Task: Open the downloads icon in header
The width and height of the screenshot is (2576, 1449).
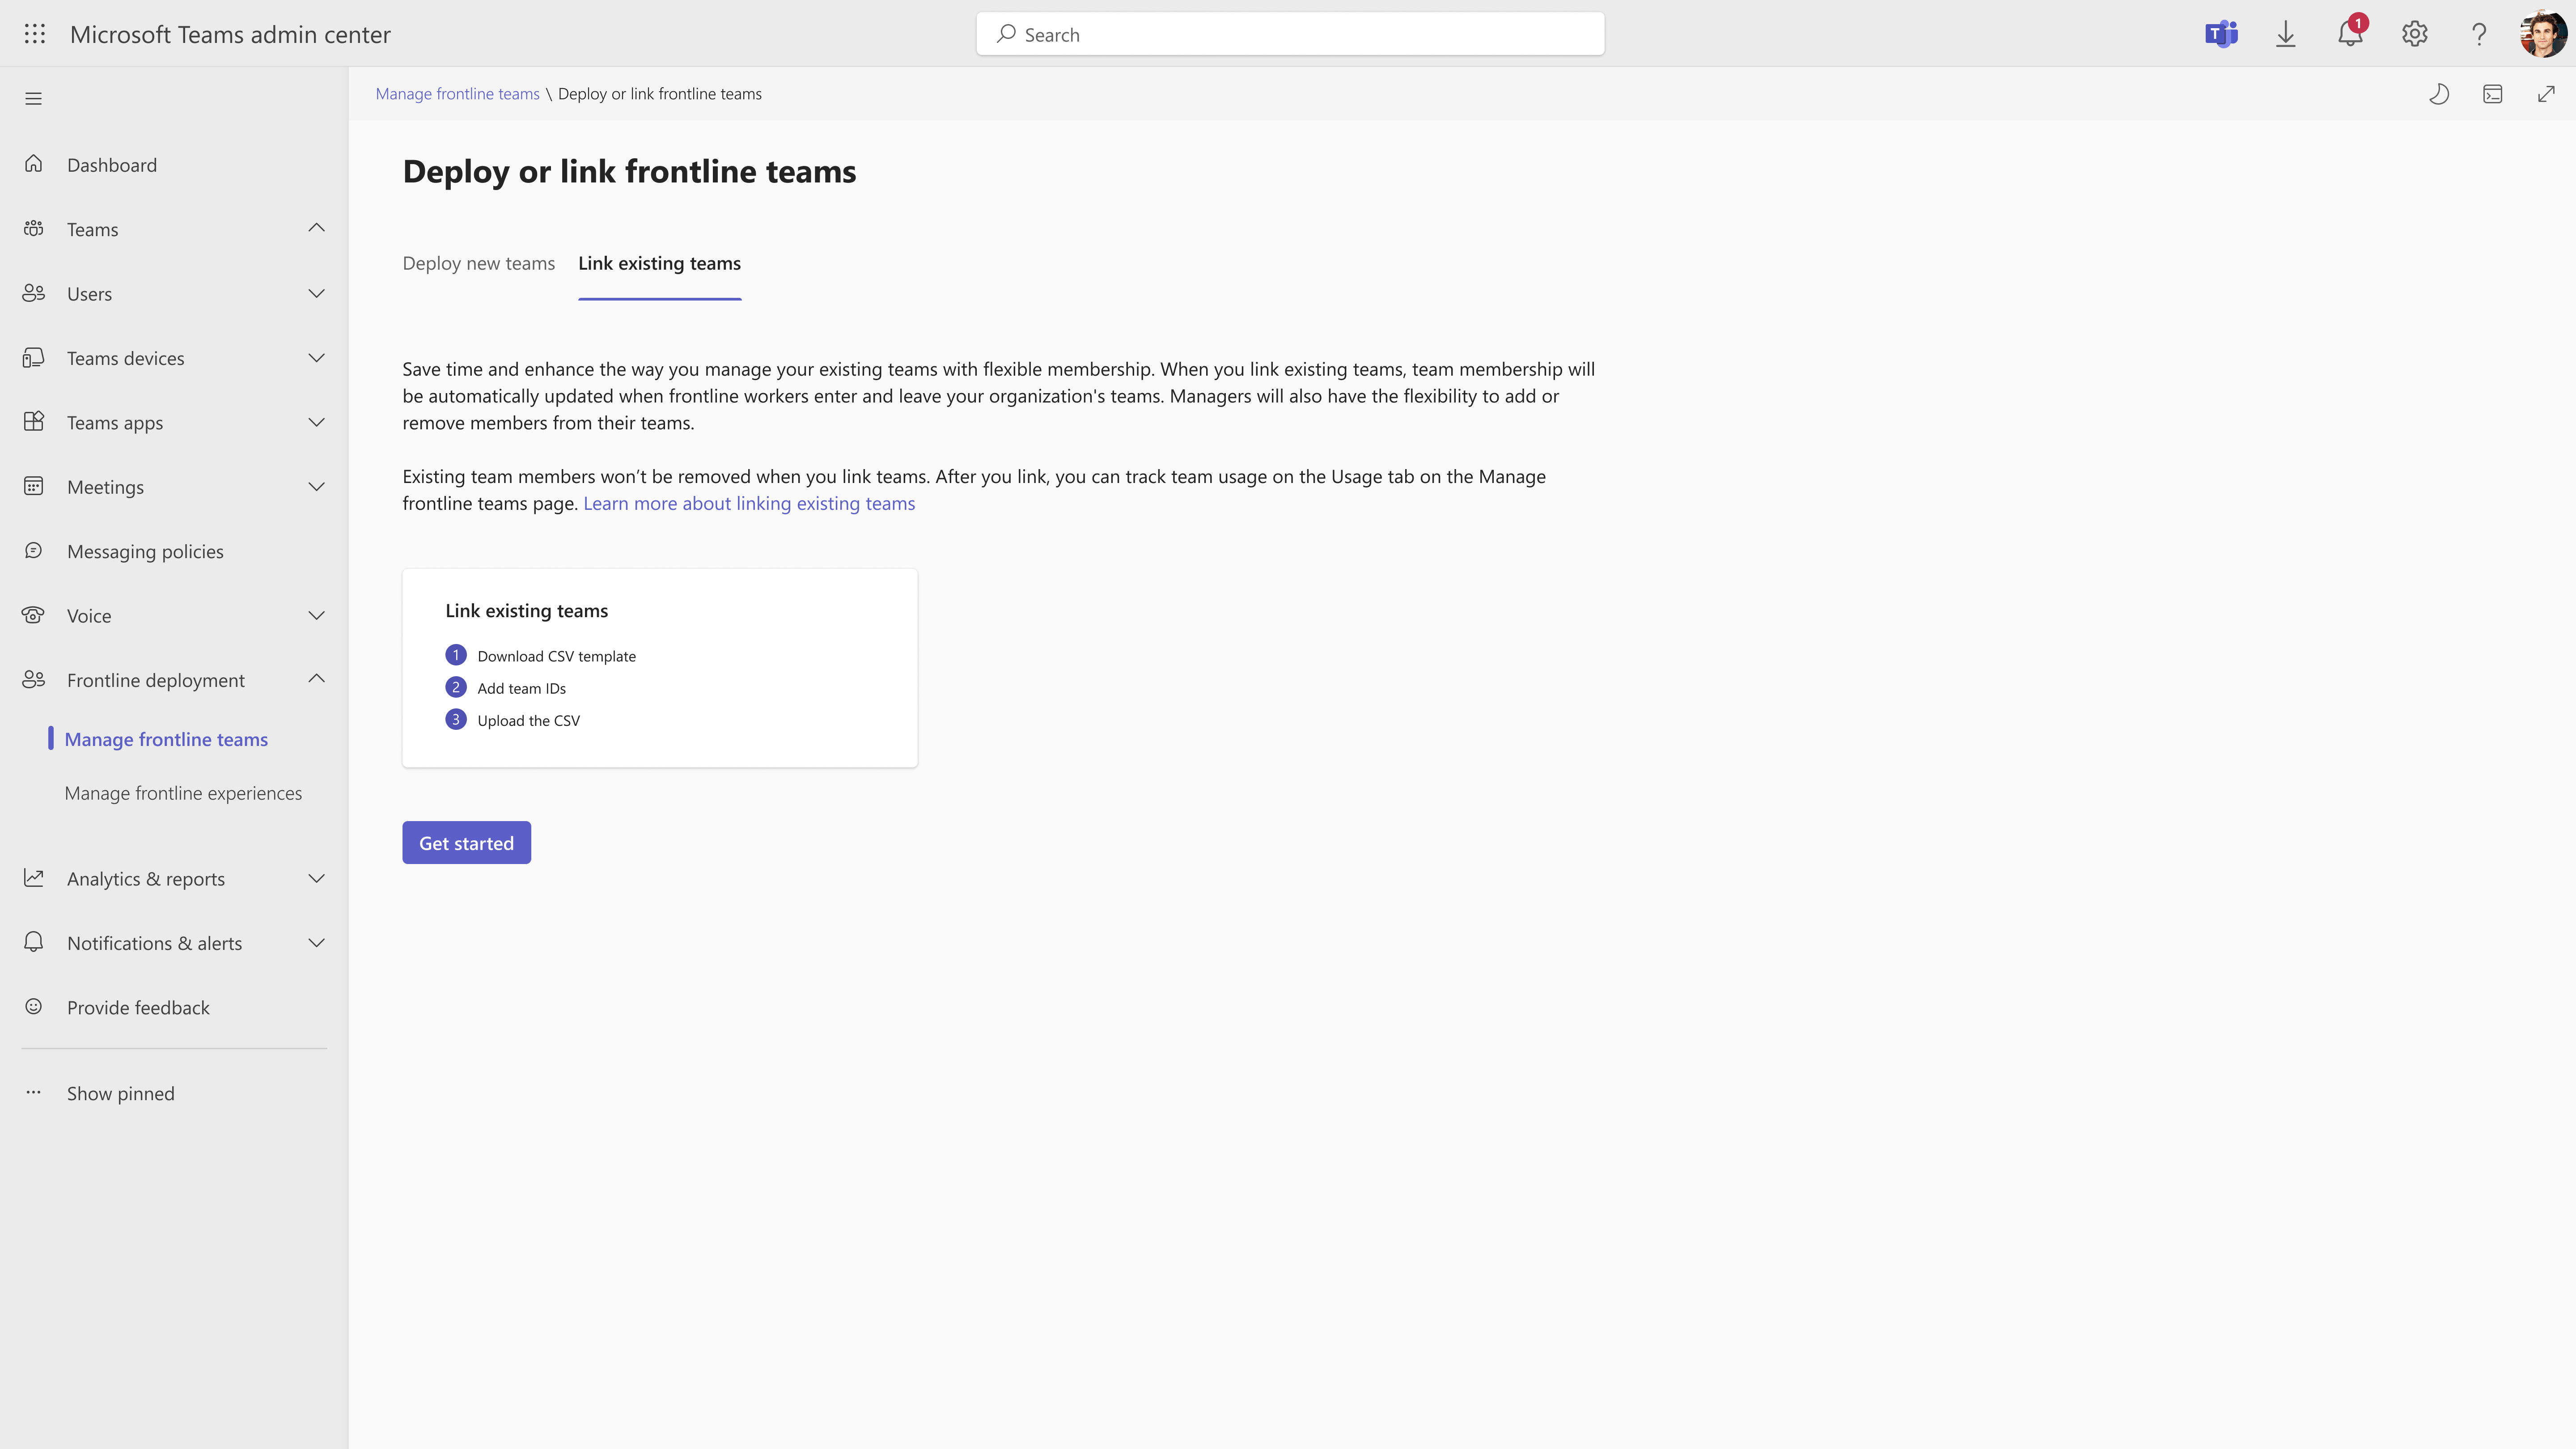Action: (2286, 34)
